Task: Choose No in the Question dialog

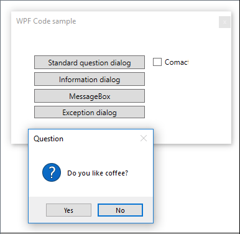Action: click(x=120, y=210)
